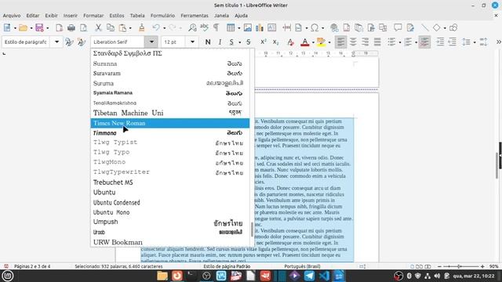Viewport: 502px width, 282px height.
Task: Toggle Italic (I) formatting
Action: tap(220, 42)
